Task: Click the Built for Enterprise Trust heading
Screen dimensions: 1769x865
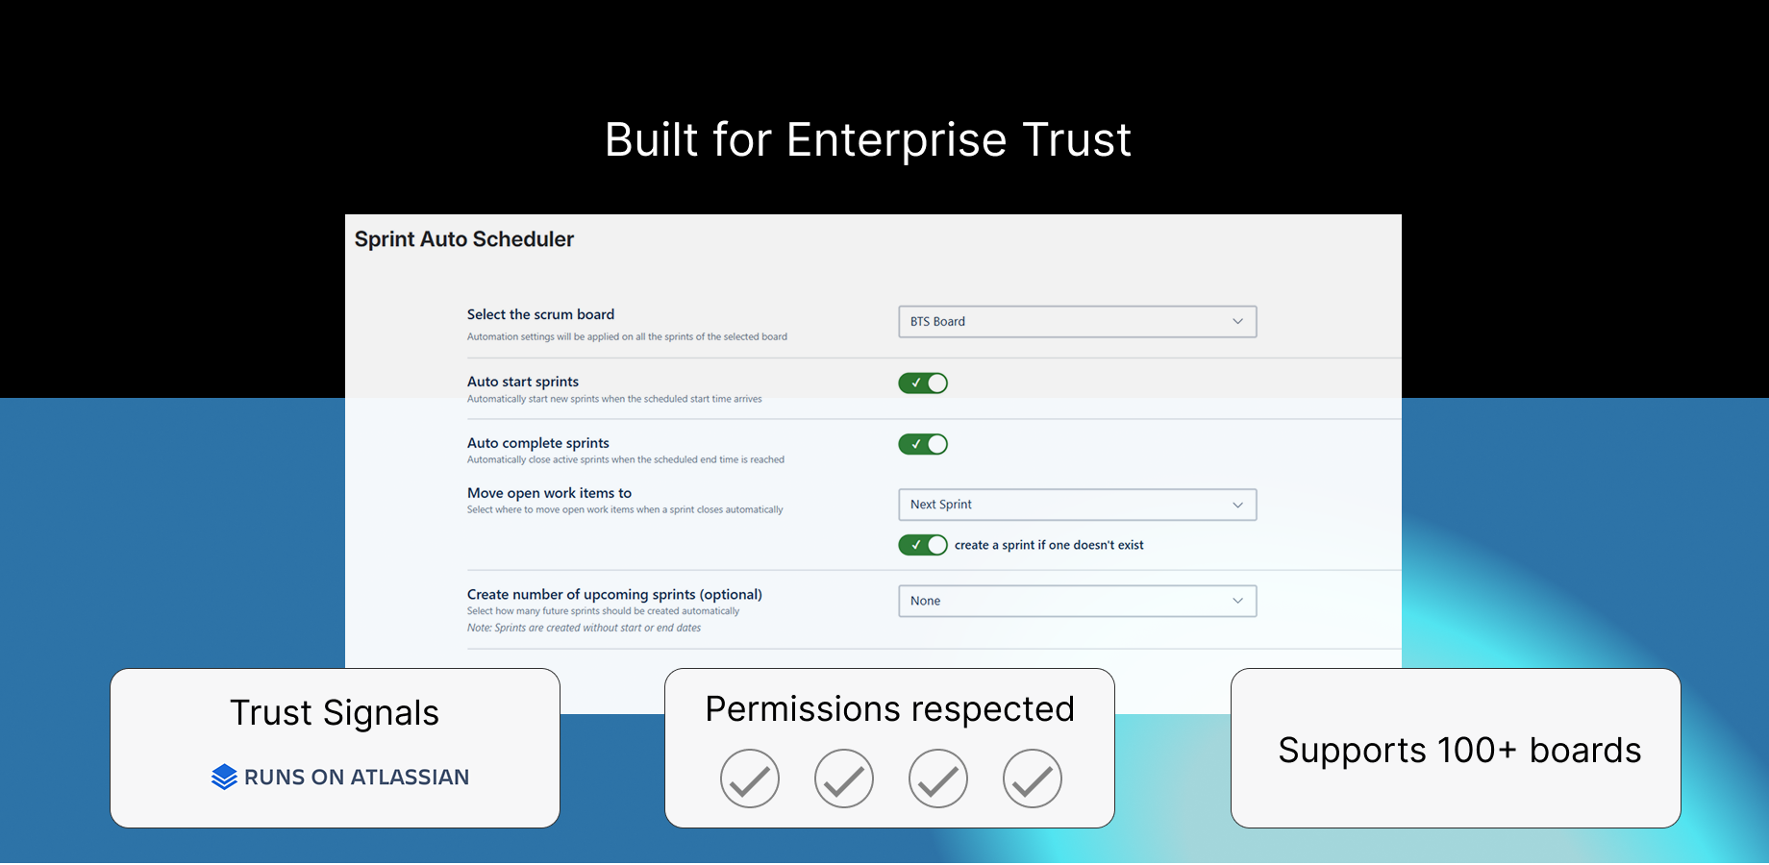Action: pos(867,139)
